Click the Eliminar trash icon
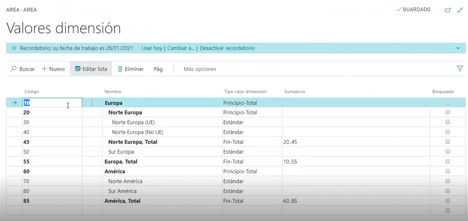 click(x=120, y=69)
